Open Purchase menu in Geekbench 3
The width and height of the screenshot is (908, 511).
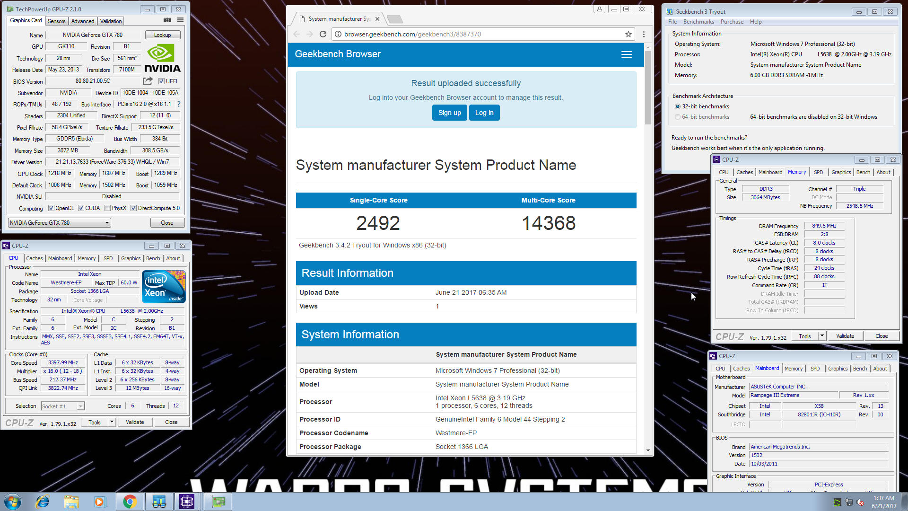point(732,22)
